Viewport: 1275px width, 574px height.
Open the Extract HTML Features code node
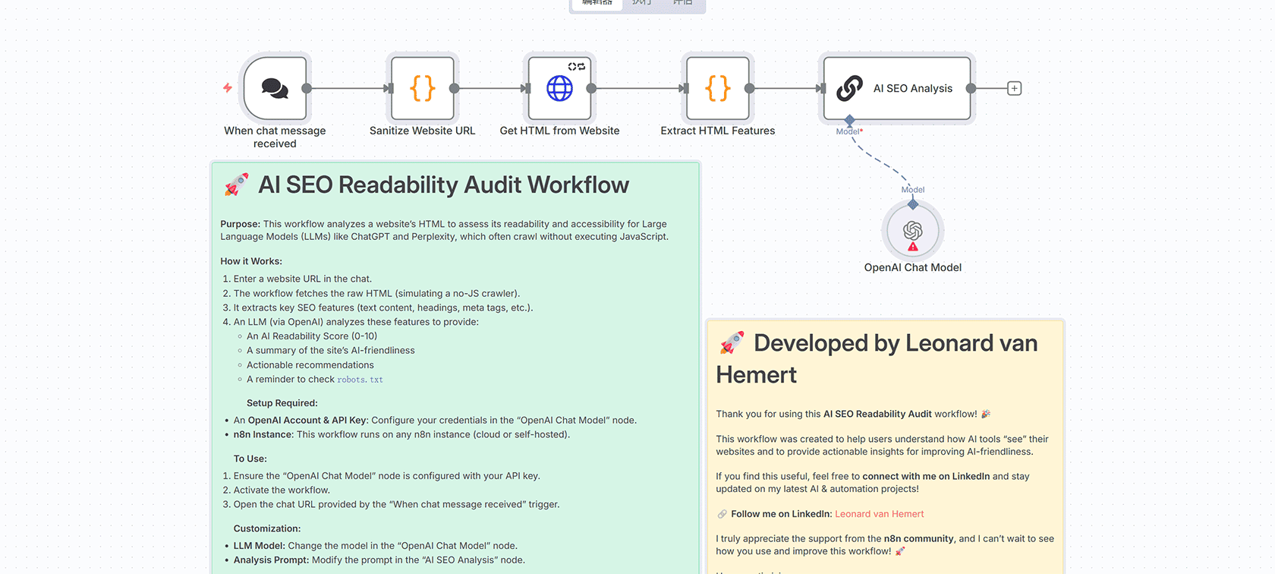(717, 89)
